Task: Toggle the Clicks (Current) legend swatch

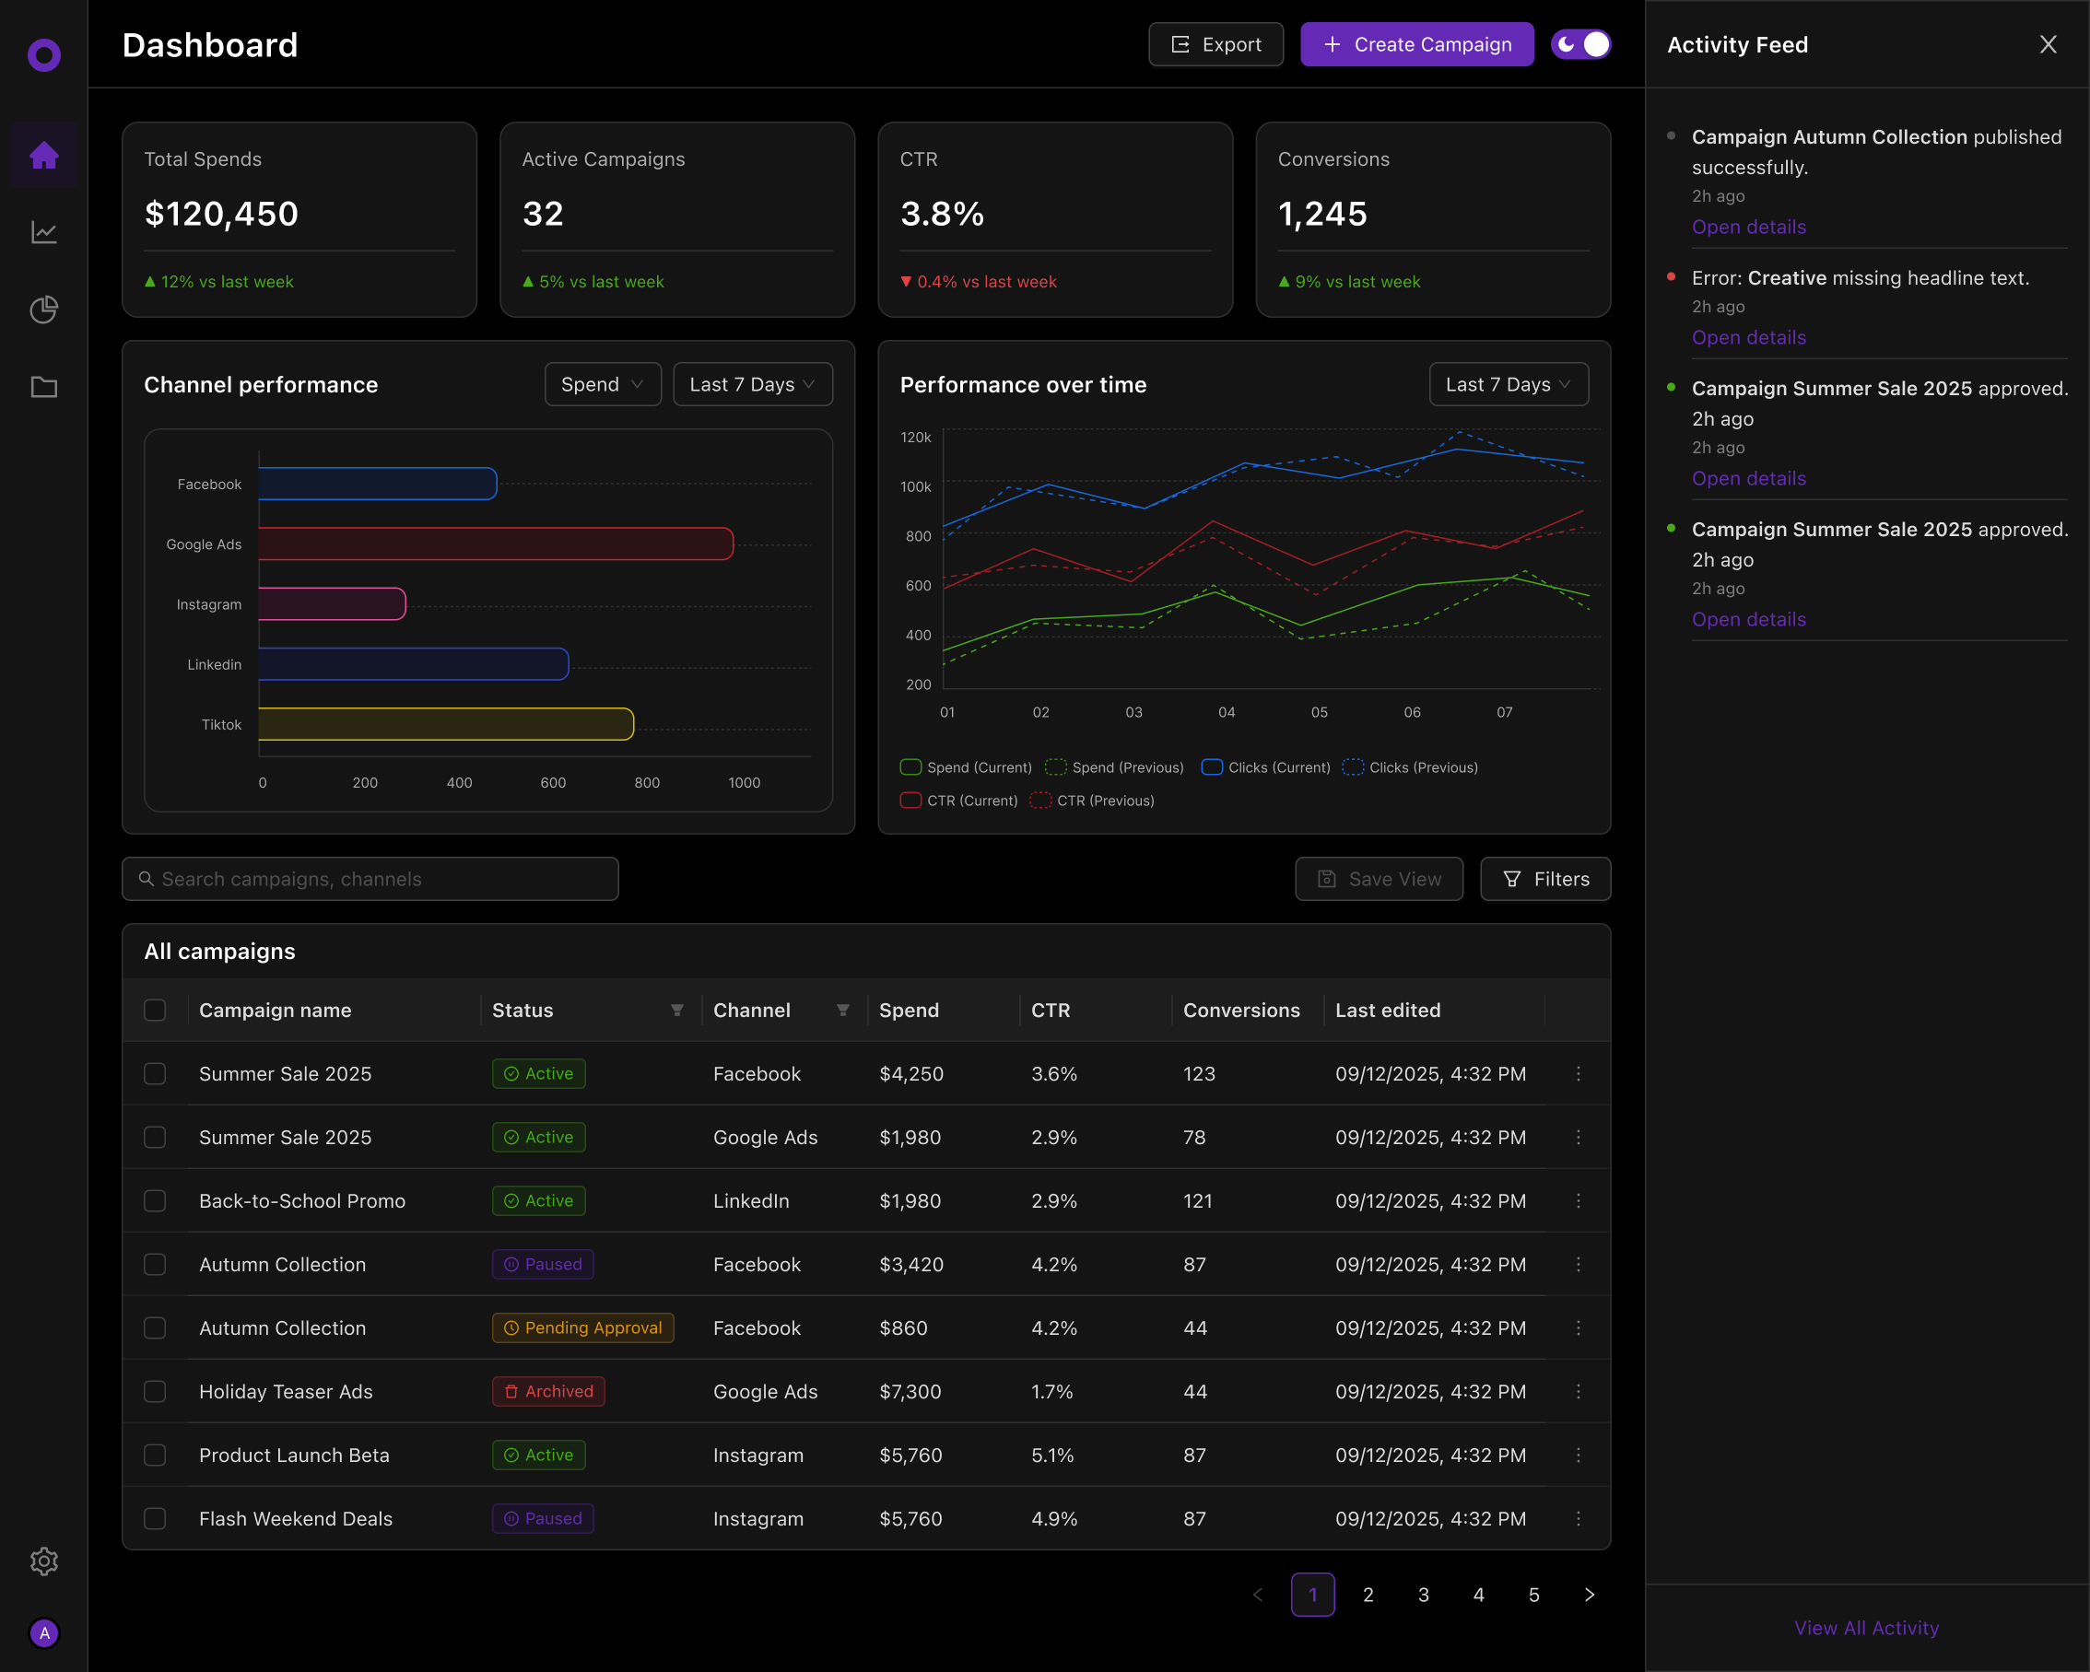Action: [1211, 766]
